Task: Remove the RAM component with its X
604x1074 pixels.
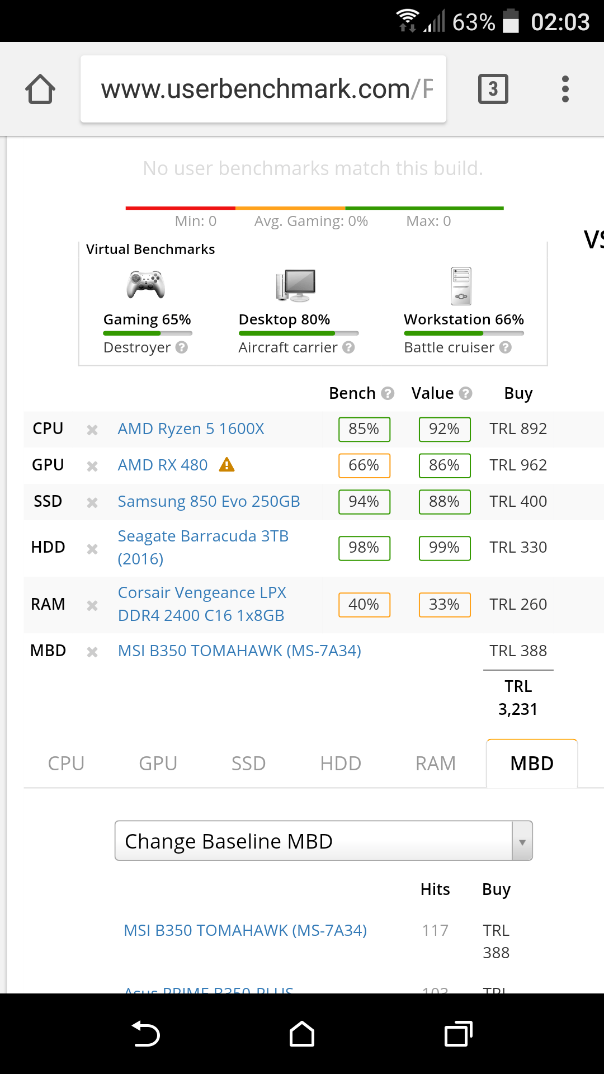Action: [x=92, y=605]
